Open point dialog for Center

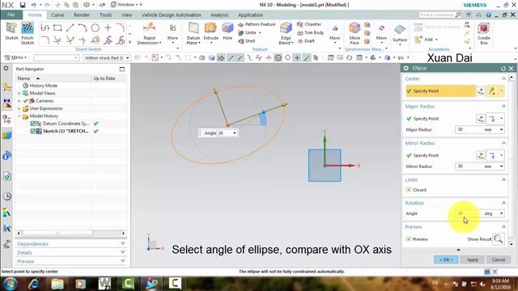pyautogui.click(x=481, y=91)
